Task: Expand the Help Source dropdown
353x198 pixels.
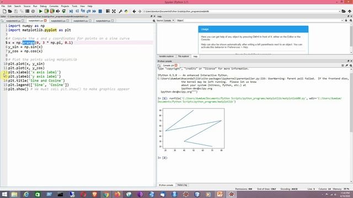Action: [x=169, y=20]
